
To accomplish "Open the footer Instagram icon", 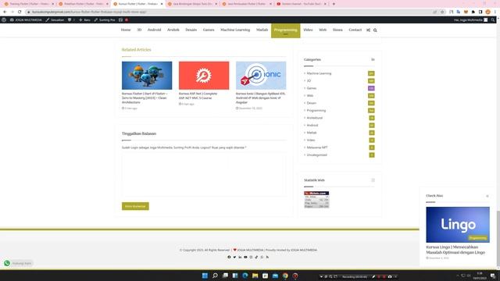I will 251,257.
